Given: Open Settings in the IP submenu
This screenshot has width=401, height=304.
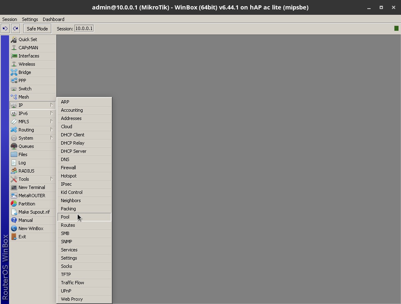Looking at the screenshot, I should [x=84, y=258].
